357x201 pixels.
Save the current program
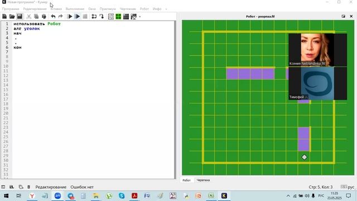click(x=20, y=16)
